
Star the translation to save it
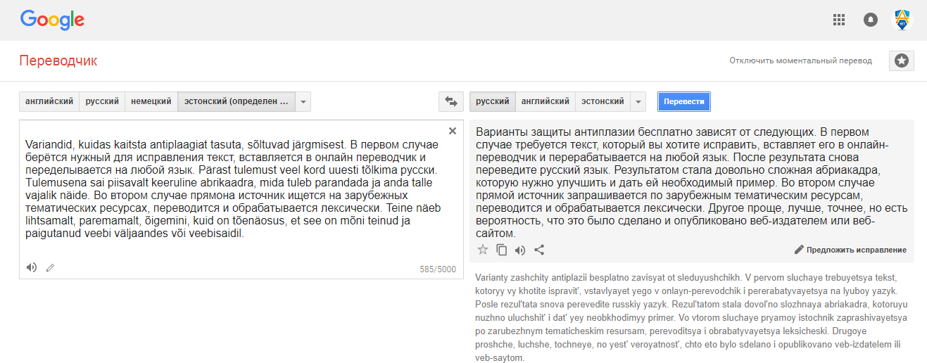(x=483, y=249)
